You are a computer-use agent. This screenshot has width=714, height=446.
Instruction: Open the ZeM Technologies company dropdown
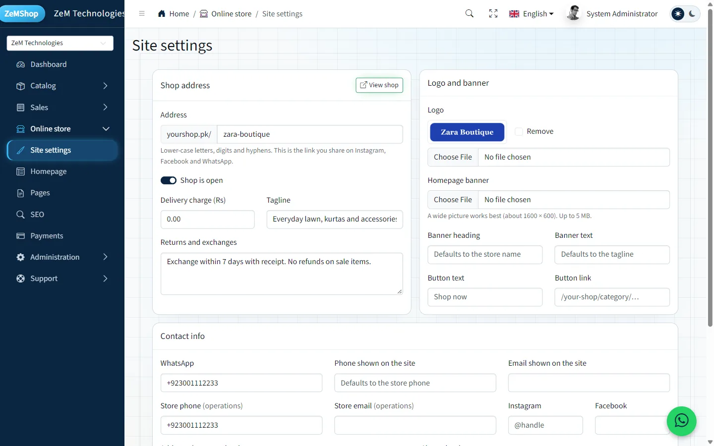pyautogui.click(x=60, y=43)
